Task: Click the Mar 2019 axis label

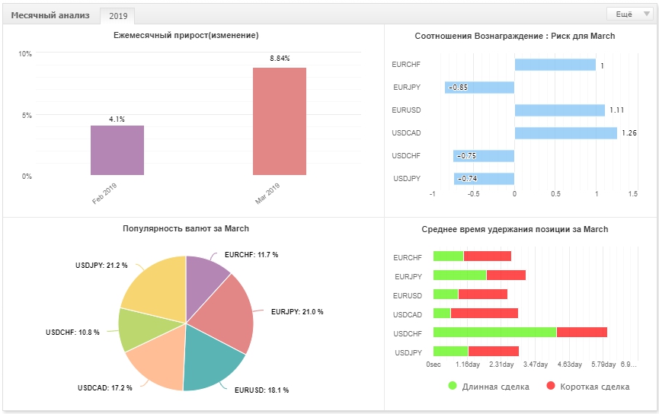Action: (267, 193)
